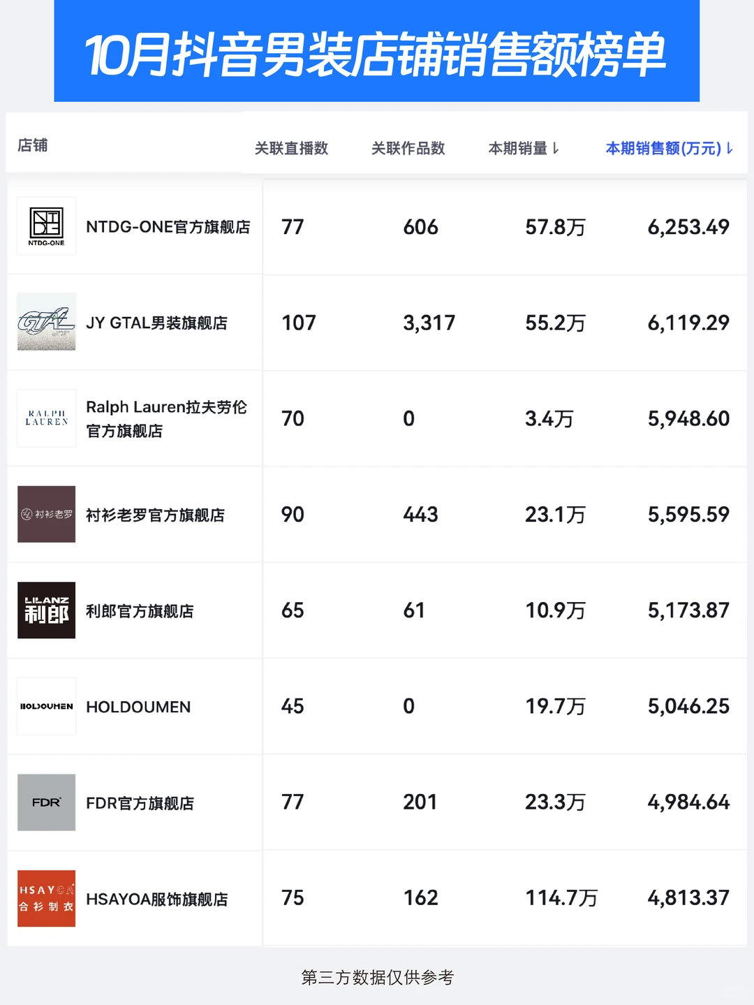Click the FDR store logo
This screenshot has width=754, height=1005.
click(46, 802)
